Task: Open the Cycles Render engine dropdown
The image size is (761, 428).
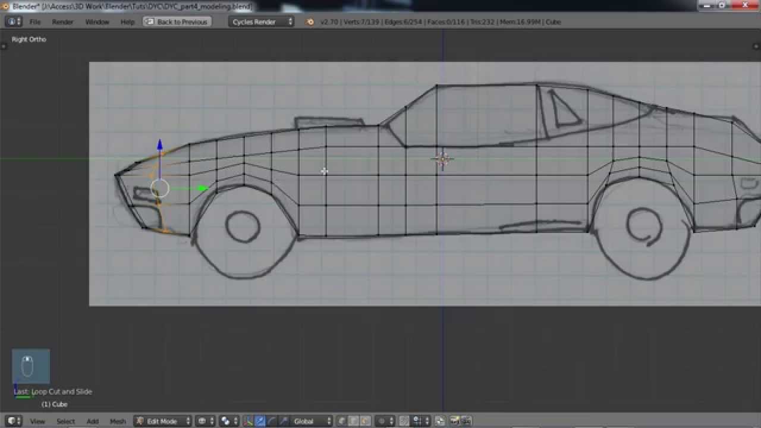Action: (x=262, y=21)
